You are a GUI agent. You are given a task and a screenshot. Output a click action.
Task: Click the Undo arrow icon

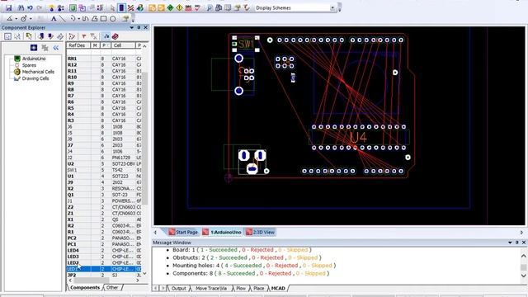point(30,7)
